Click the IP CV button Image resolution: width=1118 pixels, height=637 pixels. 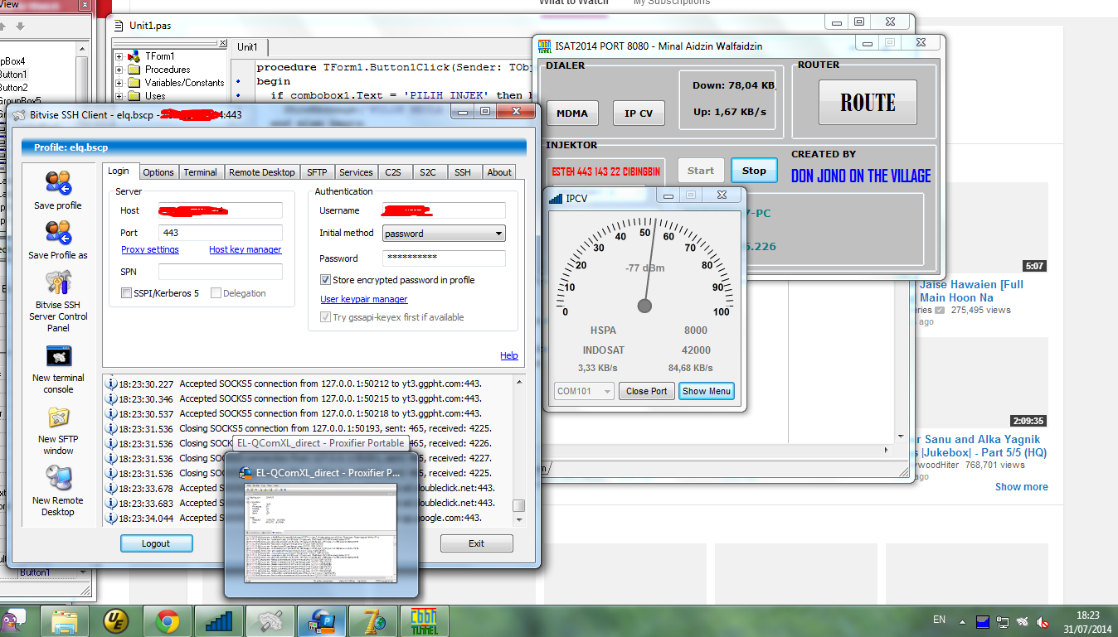[x=639, y=113]
